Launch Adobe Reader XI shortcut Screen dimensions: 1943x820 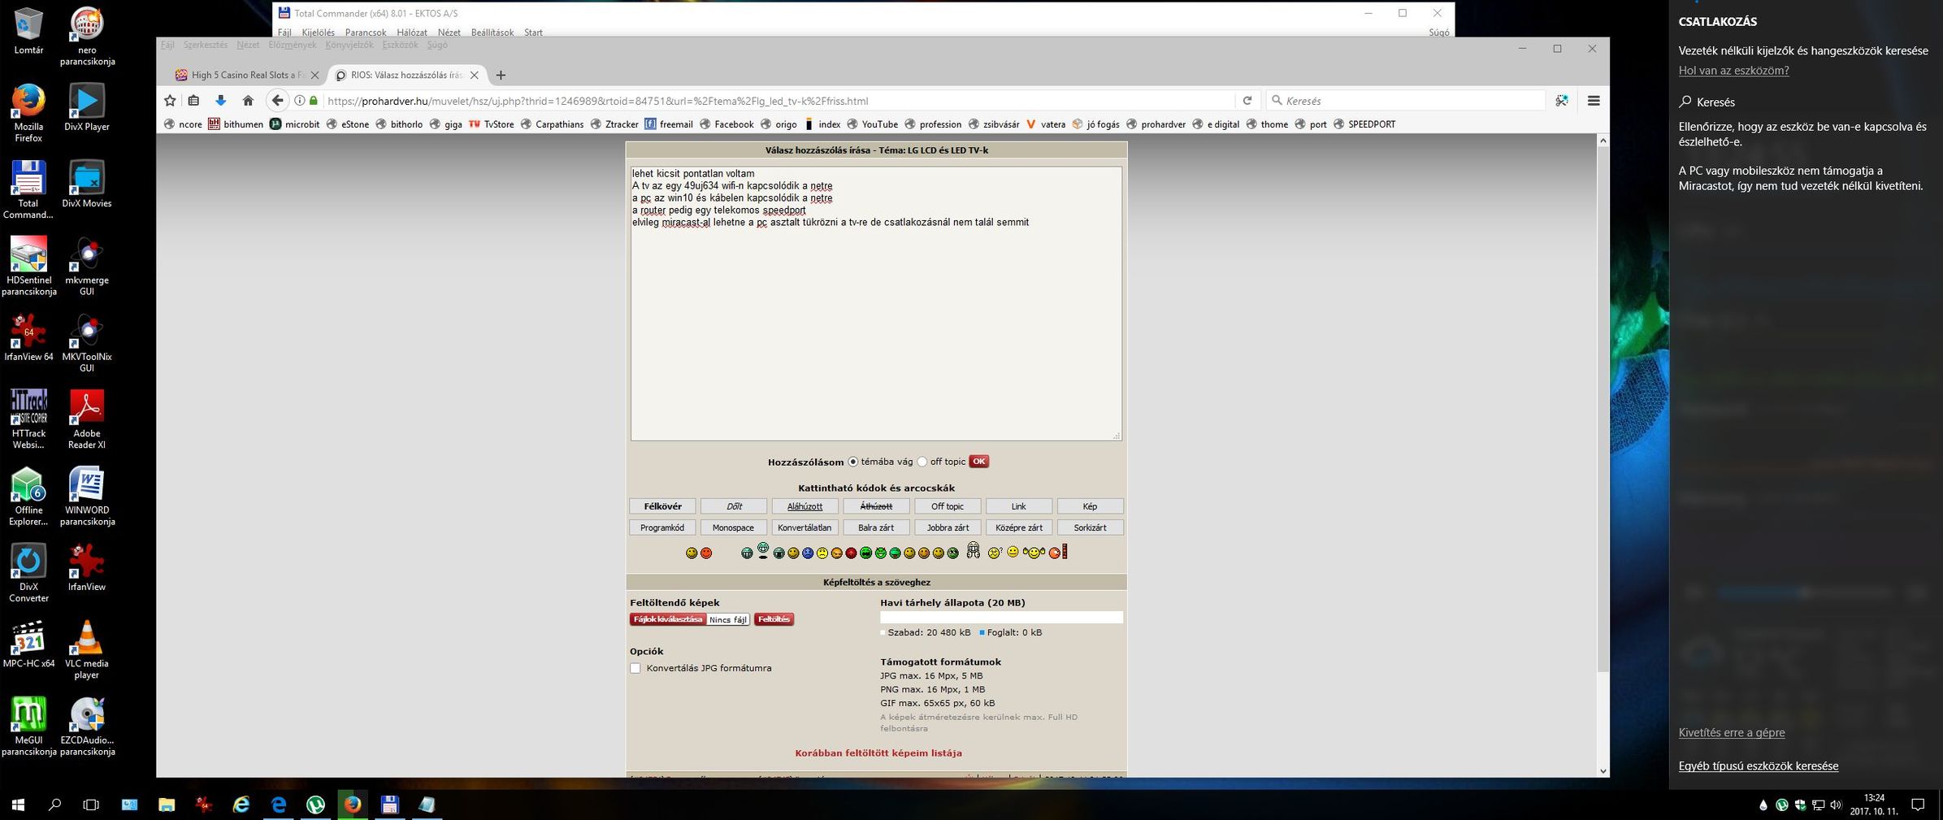[86, 419]
